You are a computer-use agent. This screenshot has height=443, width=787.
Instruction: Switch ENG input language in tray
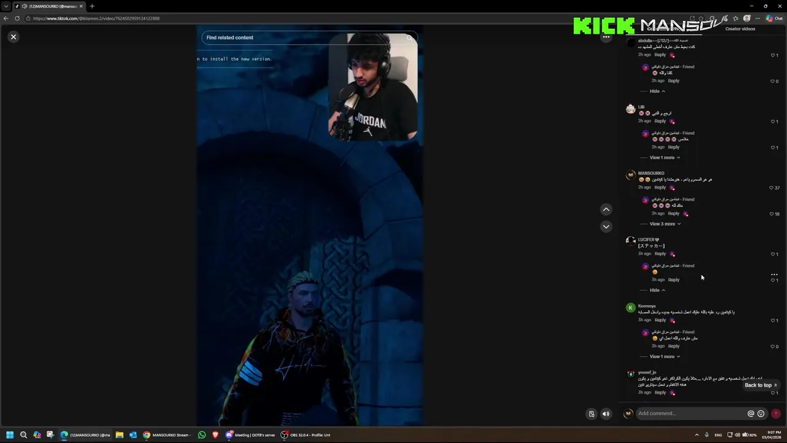click(x=718, y=435)
